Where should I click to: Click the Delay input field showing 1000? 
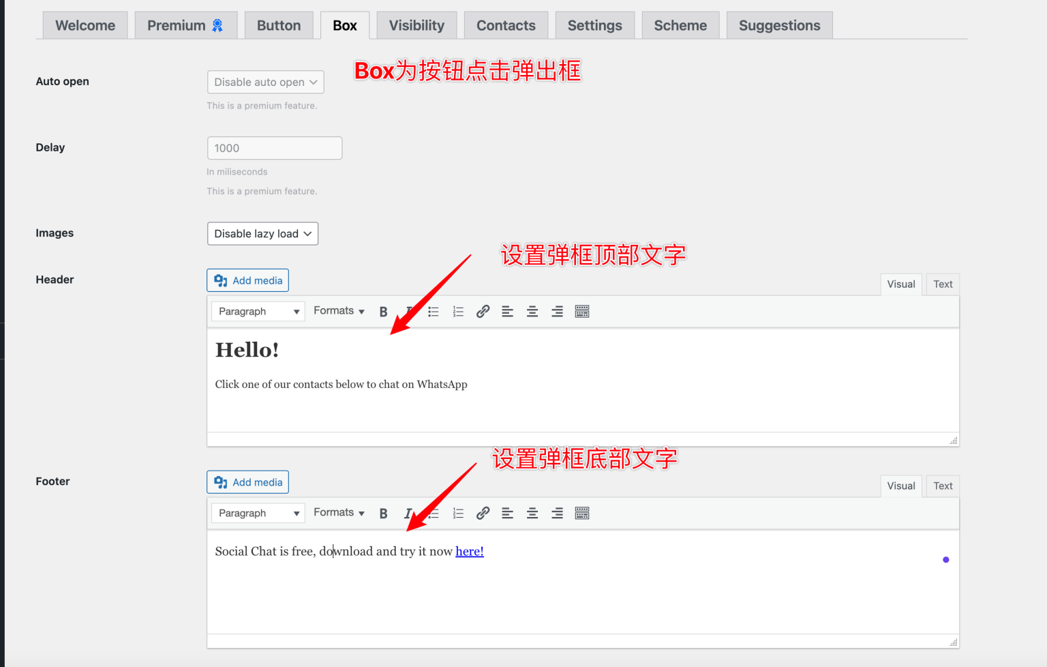[x=274, y=148]
